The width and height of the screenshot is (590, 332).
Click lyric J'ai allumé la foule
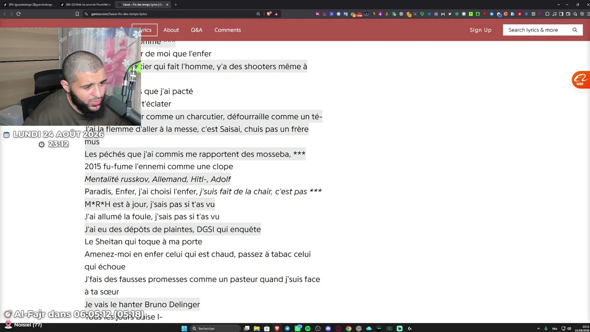[152, 217]
